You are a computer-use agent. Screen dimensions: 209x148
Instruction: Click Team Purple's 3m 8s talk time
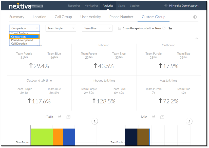pos(24,93)
